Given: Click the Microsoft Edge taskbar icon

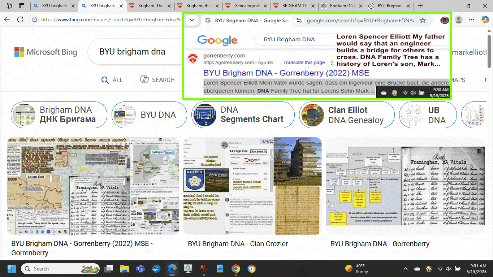Looking at the screenshot, I should 172,269.
